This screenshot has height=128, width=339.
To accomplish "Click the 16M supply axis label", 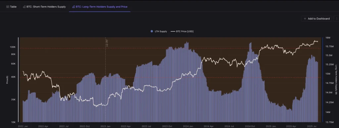I will [328, 38].
